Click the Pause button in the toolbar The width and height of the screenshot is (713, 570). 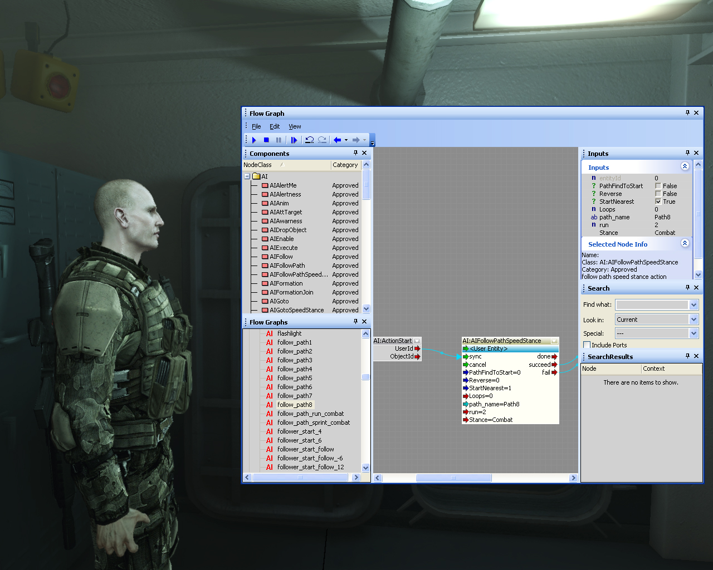coord(279,140)
